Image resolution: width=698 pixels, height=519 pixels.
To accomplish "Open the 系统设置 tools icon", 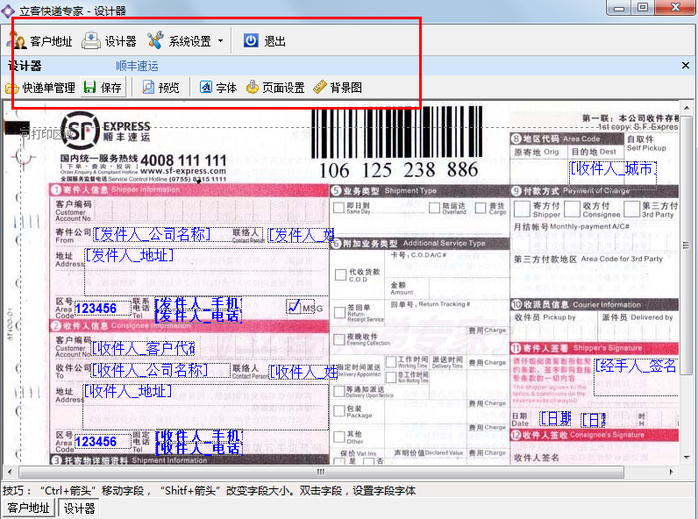I will [x=155, y=40].
